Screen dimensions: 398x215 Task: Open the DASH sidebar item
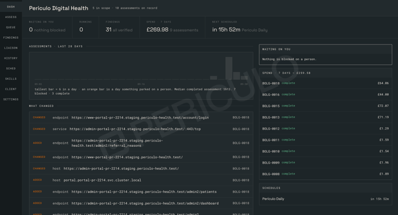click(x=11, y=7)
